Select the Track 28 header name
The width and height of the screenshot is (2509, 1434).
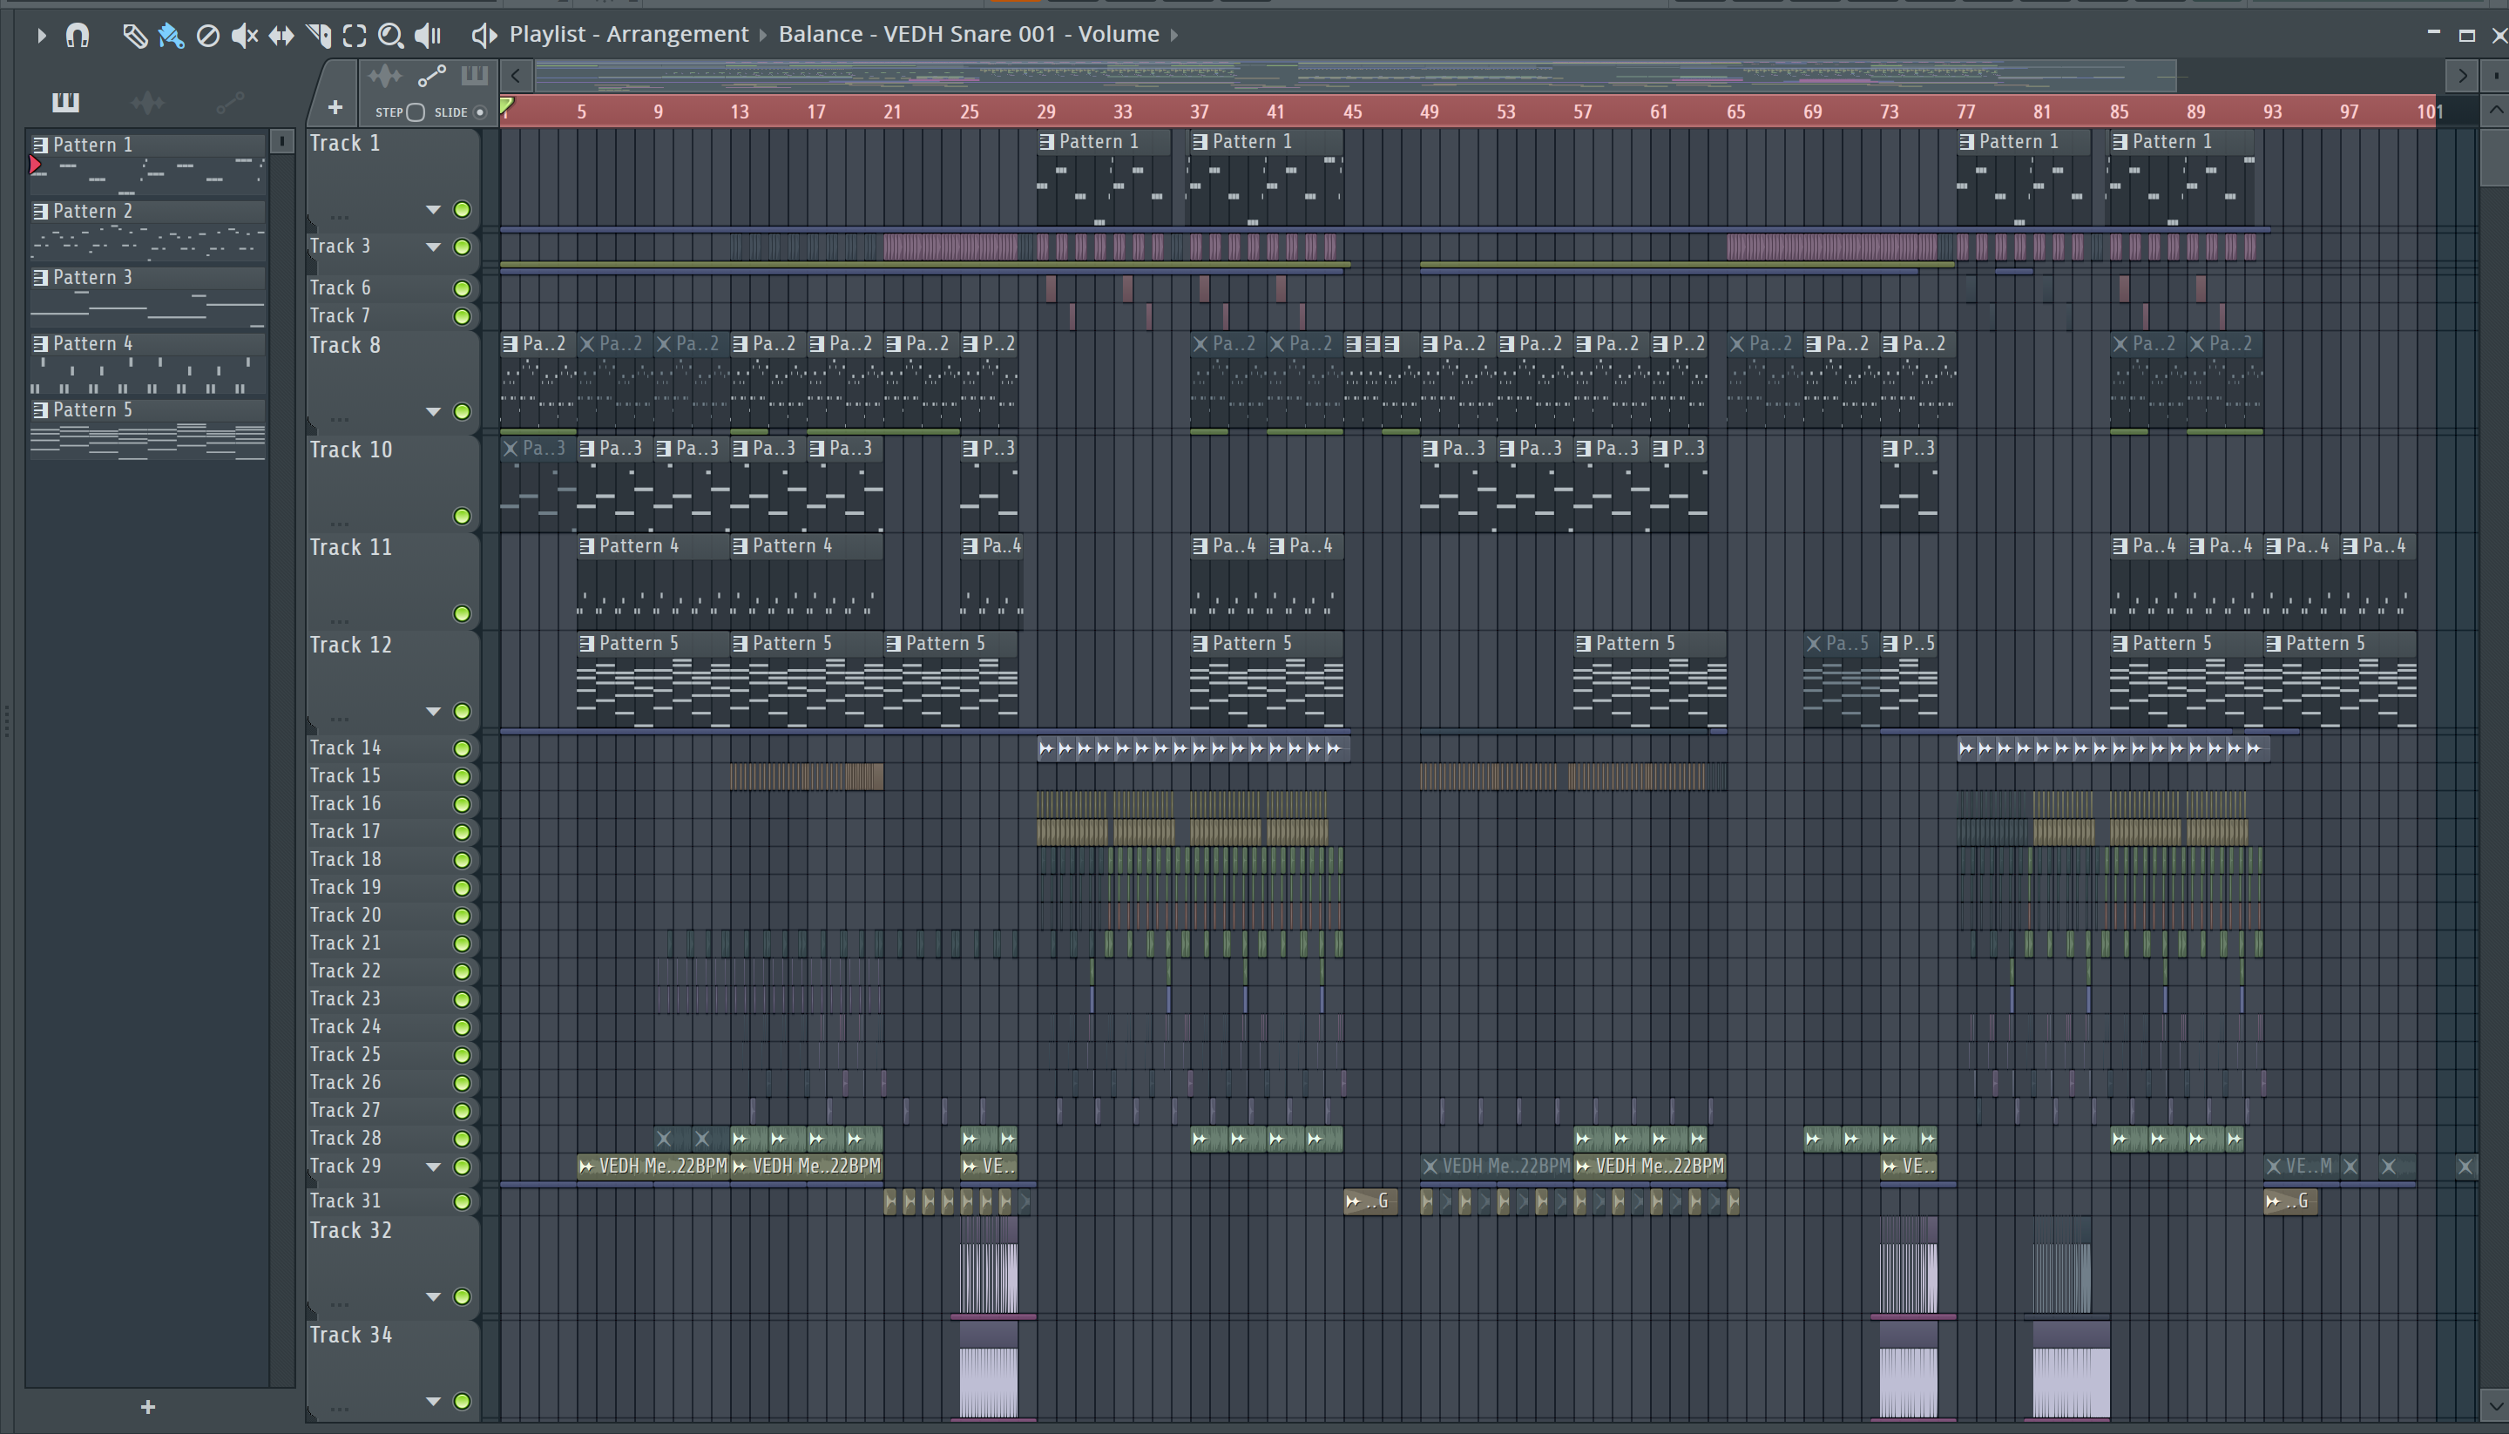(345, 1139)
